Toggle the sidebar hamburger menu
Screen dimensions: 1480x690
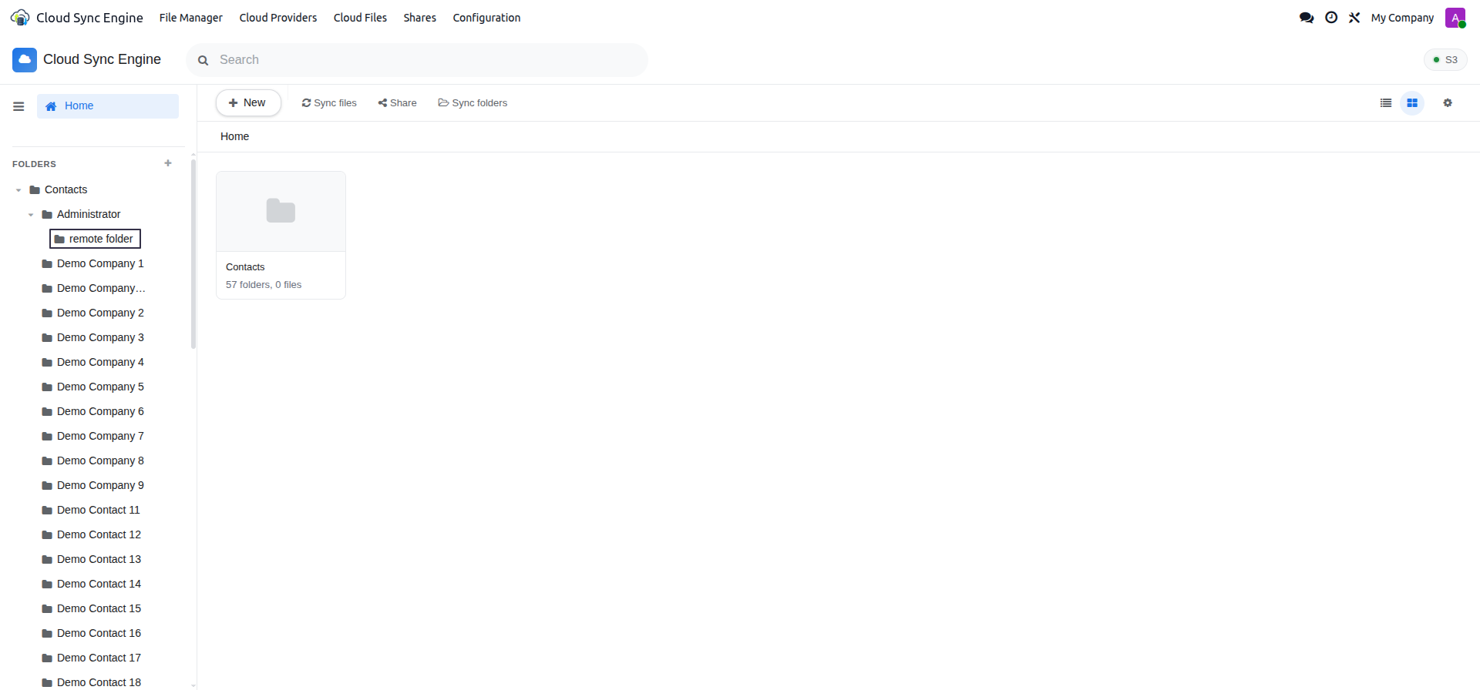point(18,106)
